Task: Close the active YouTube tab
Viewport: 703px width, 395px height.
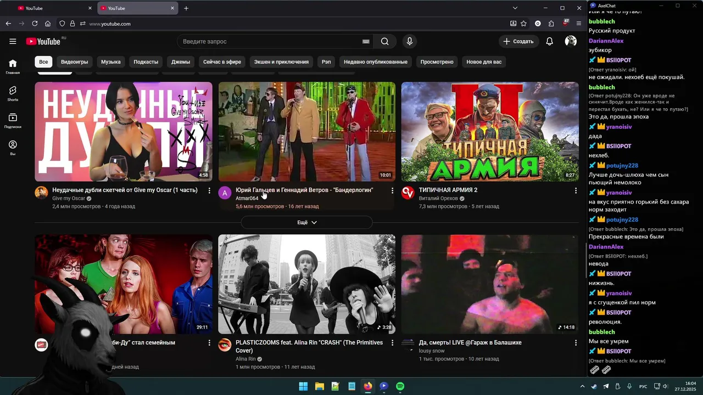Action: tap(172, 8)
